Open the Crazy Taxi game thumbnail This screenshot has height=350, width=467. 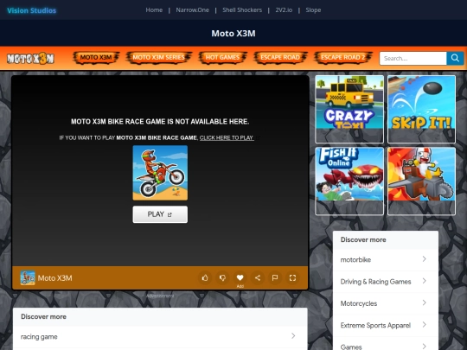pos(349,109)
